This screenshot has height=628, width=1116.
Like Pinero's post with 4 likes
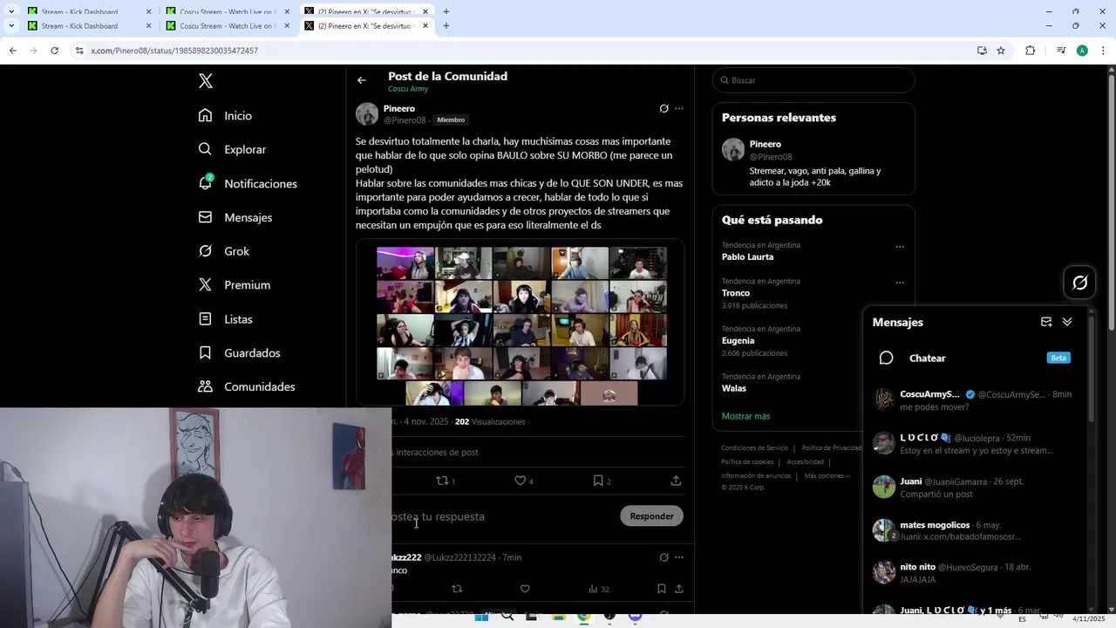(x=521, y=481)
